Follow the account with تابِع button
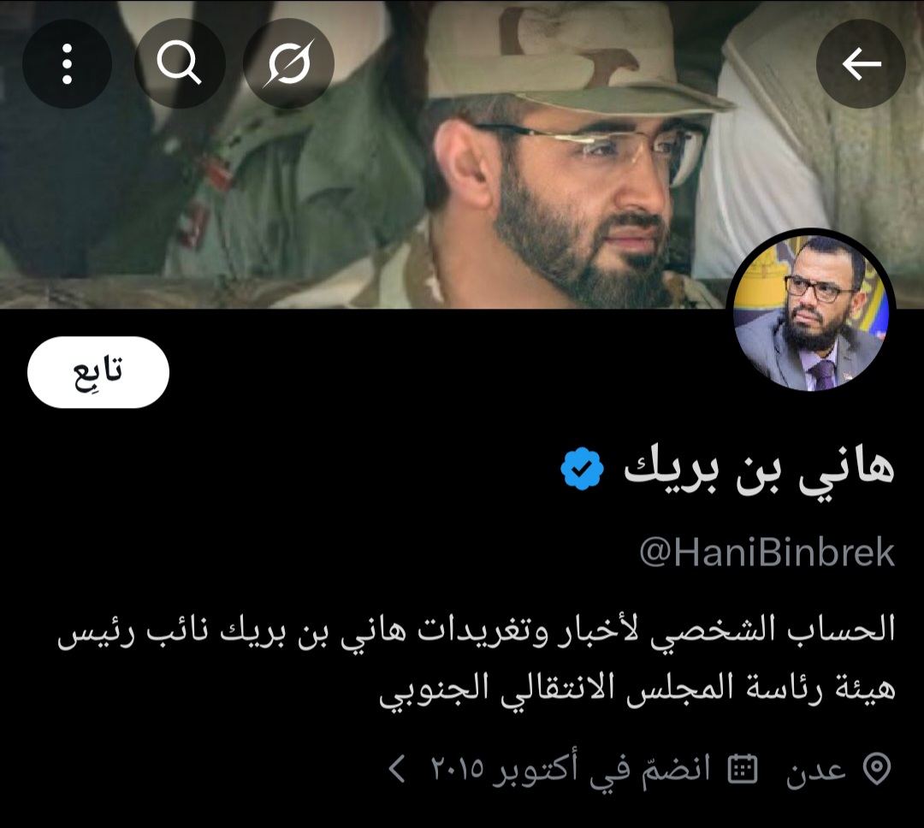The image size is (924, 828). click(x=98, y=372)
